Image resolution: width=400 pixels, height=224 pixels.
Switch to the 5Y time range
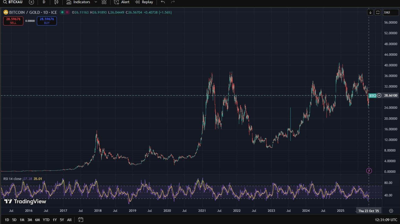click(62, 220)
